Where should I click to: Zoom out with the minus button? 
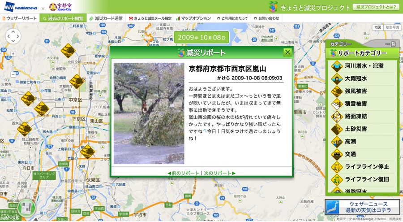(13, 75)
